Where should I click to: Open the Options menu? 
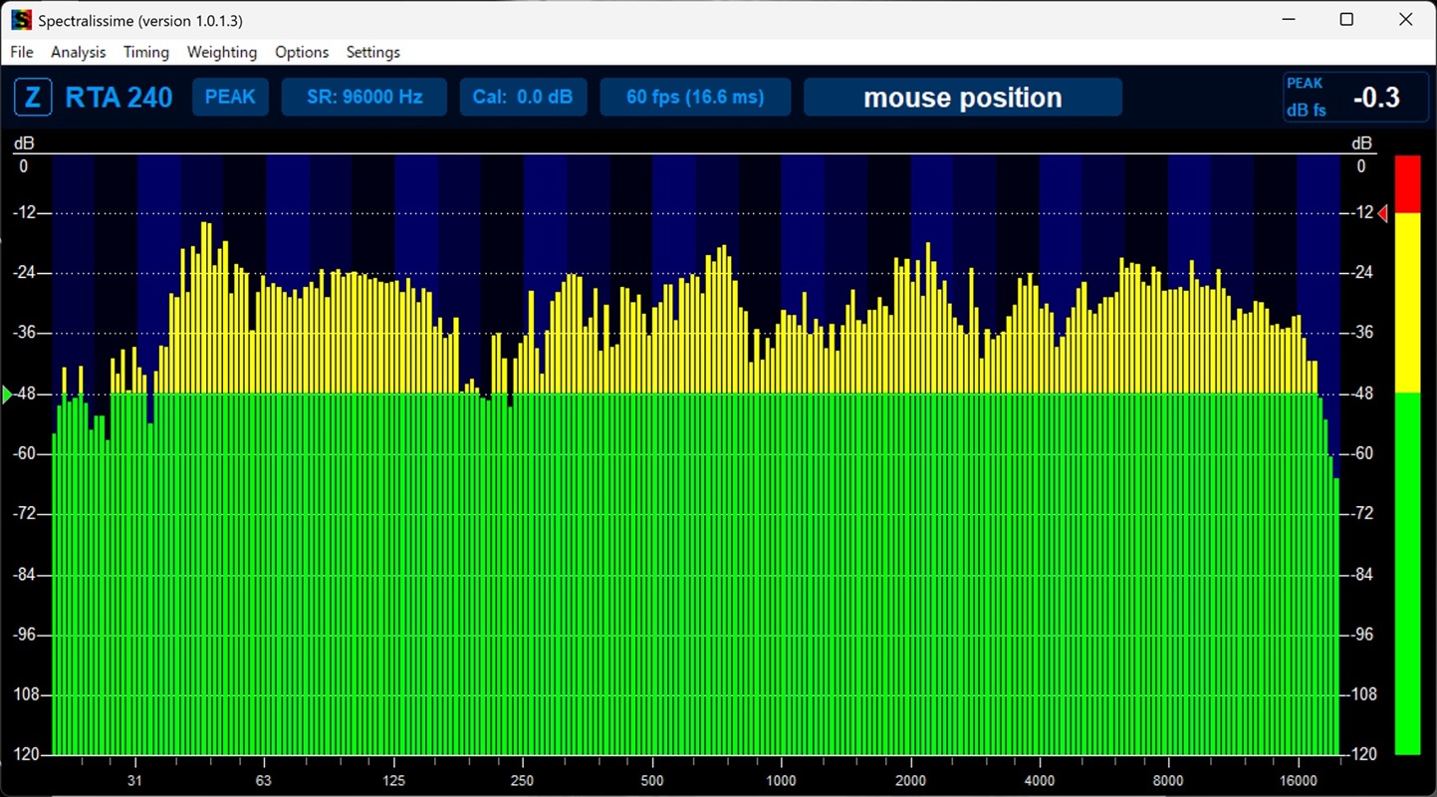tap(302, 52)
